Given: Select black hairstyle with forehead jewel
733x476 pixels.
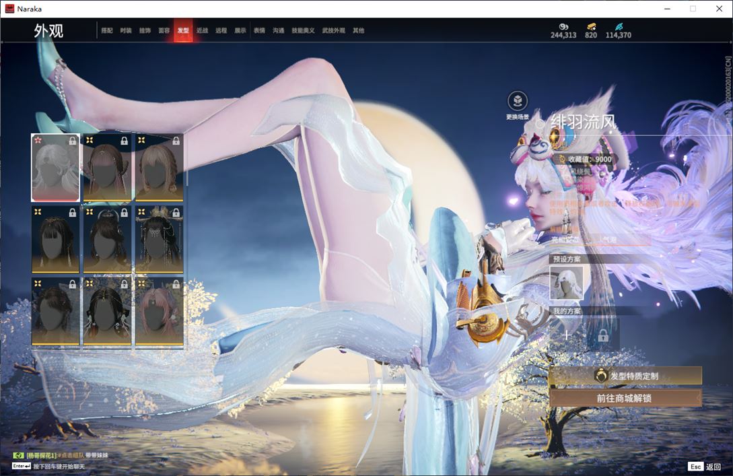Looking at the screenshot, I should [107, 312].
